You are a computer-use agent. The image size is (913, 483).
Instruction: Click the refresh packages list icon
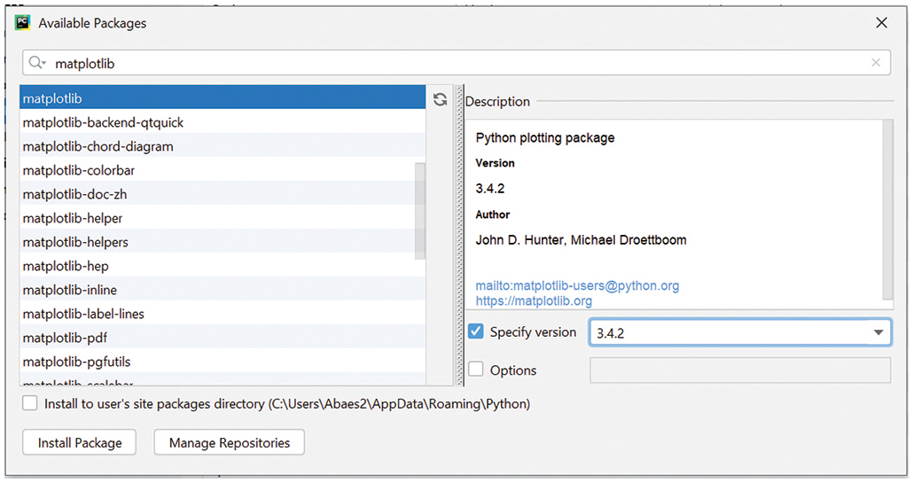[x=441, y=99]
